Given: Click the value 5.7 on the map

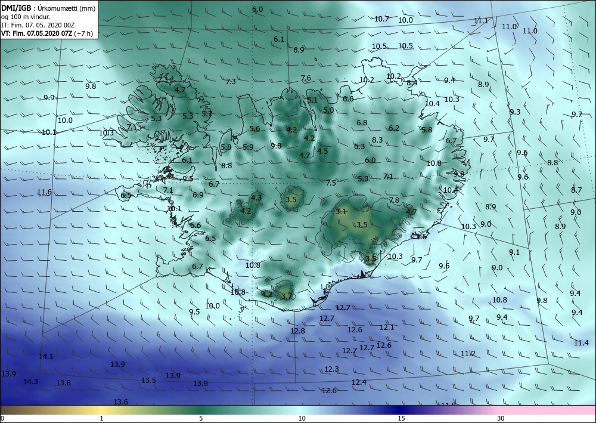Looking at the screenshot, I should (207, 113).
